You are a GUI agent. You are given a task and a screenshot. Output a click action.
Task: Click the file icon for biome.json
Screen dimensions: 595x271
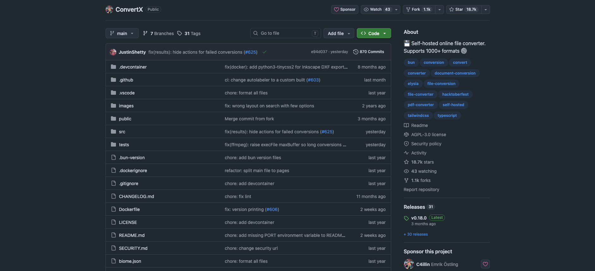pos(113,261)
